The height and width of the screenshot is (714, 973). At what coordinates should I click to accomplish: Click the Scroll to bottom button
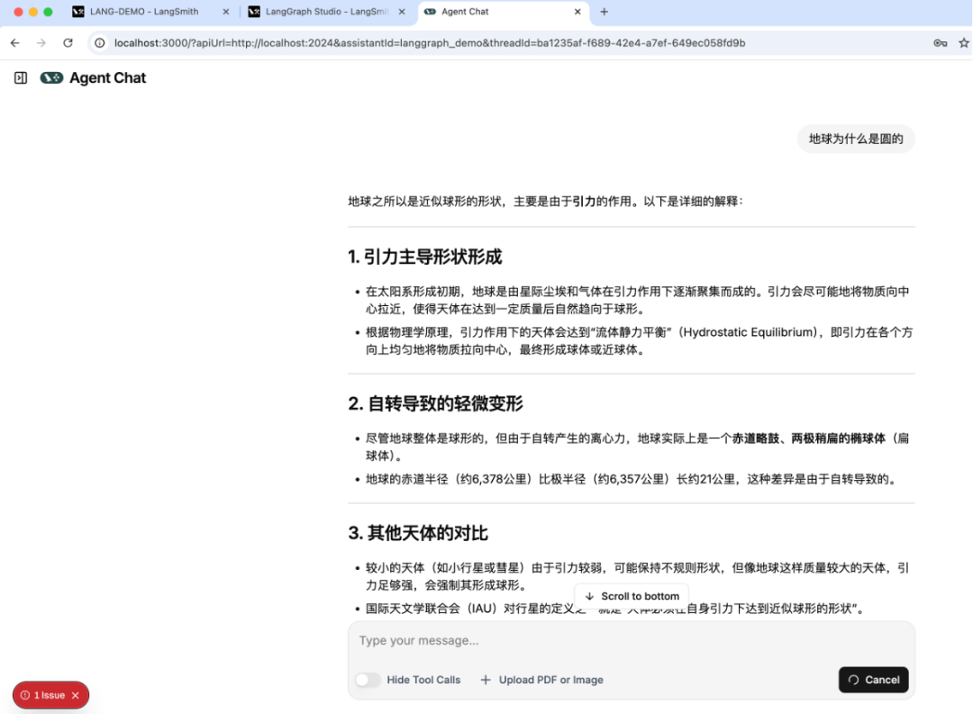pos(632,596)
